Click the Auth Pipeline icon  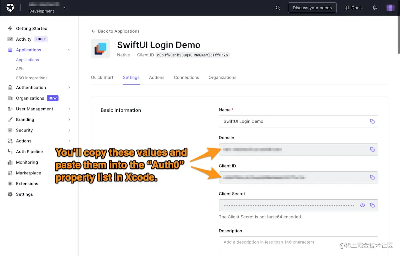(10, 151)
